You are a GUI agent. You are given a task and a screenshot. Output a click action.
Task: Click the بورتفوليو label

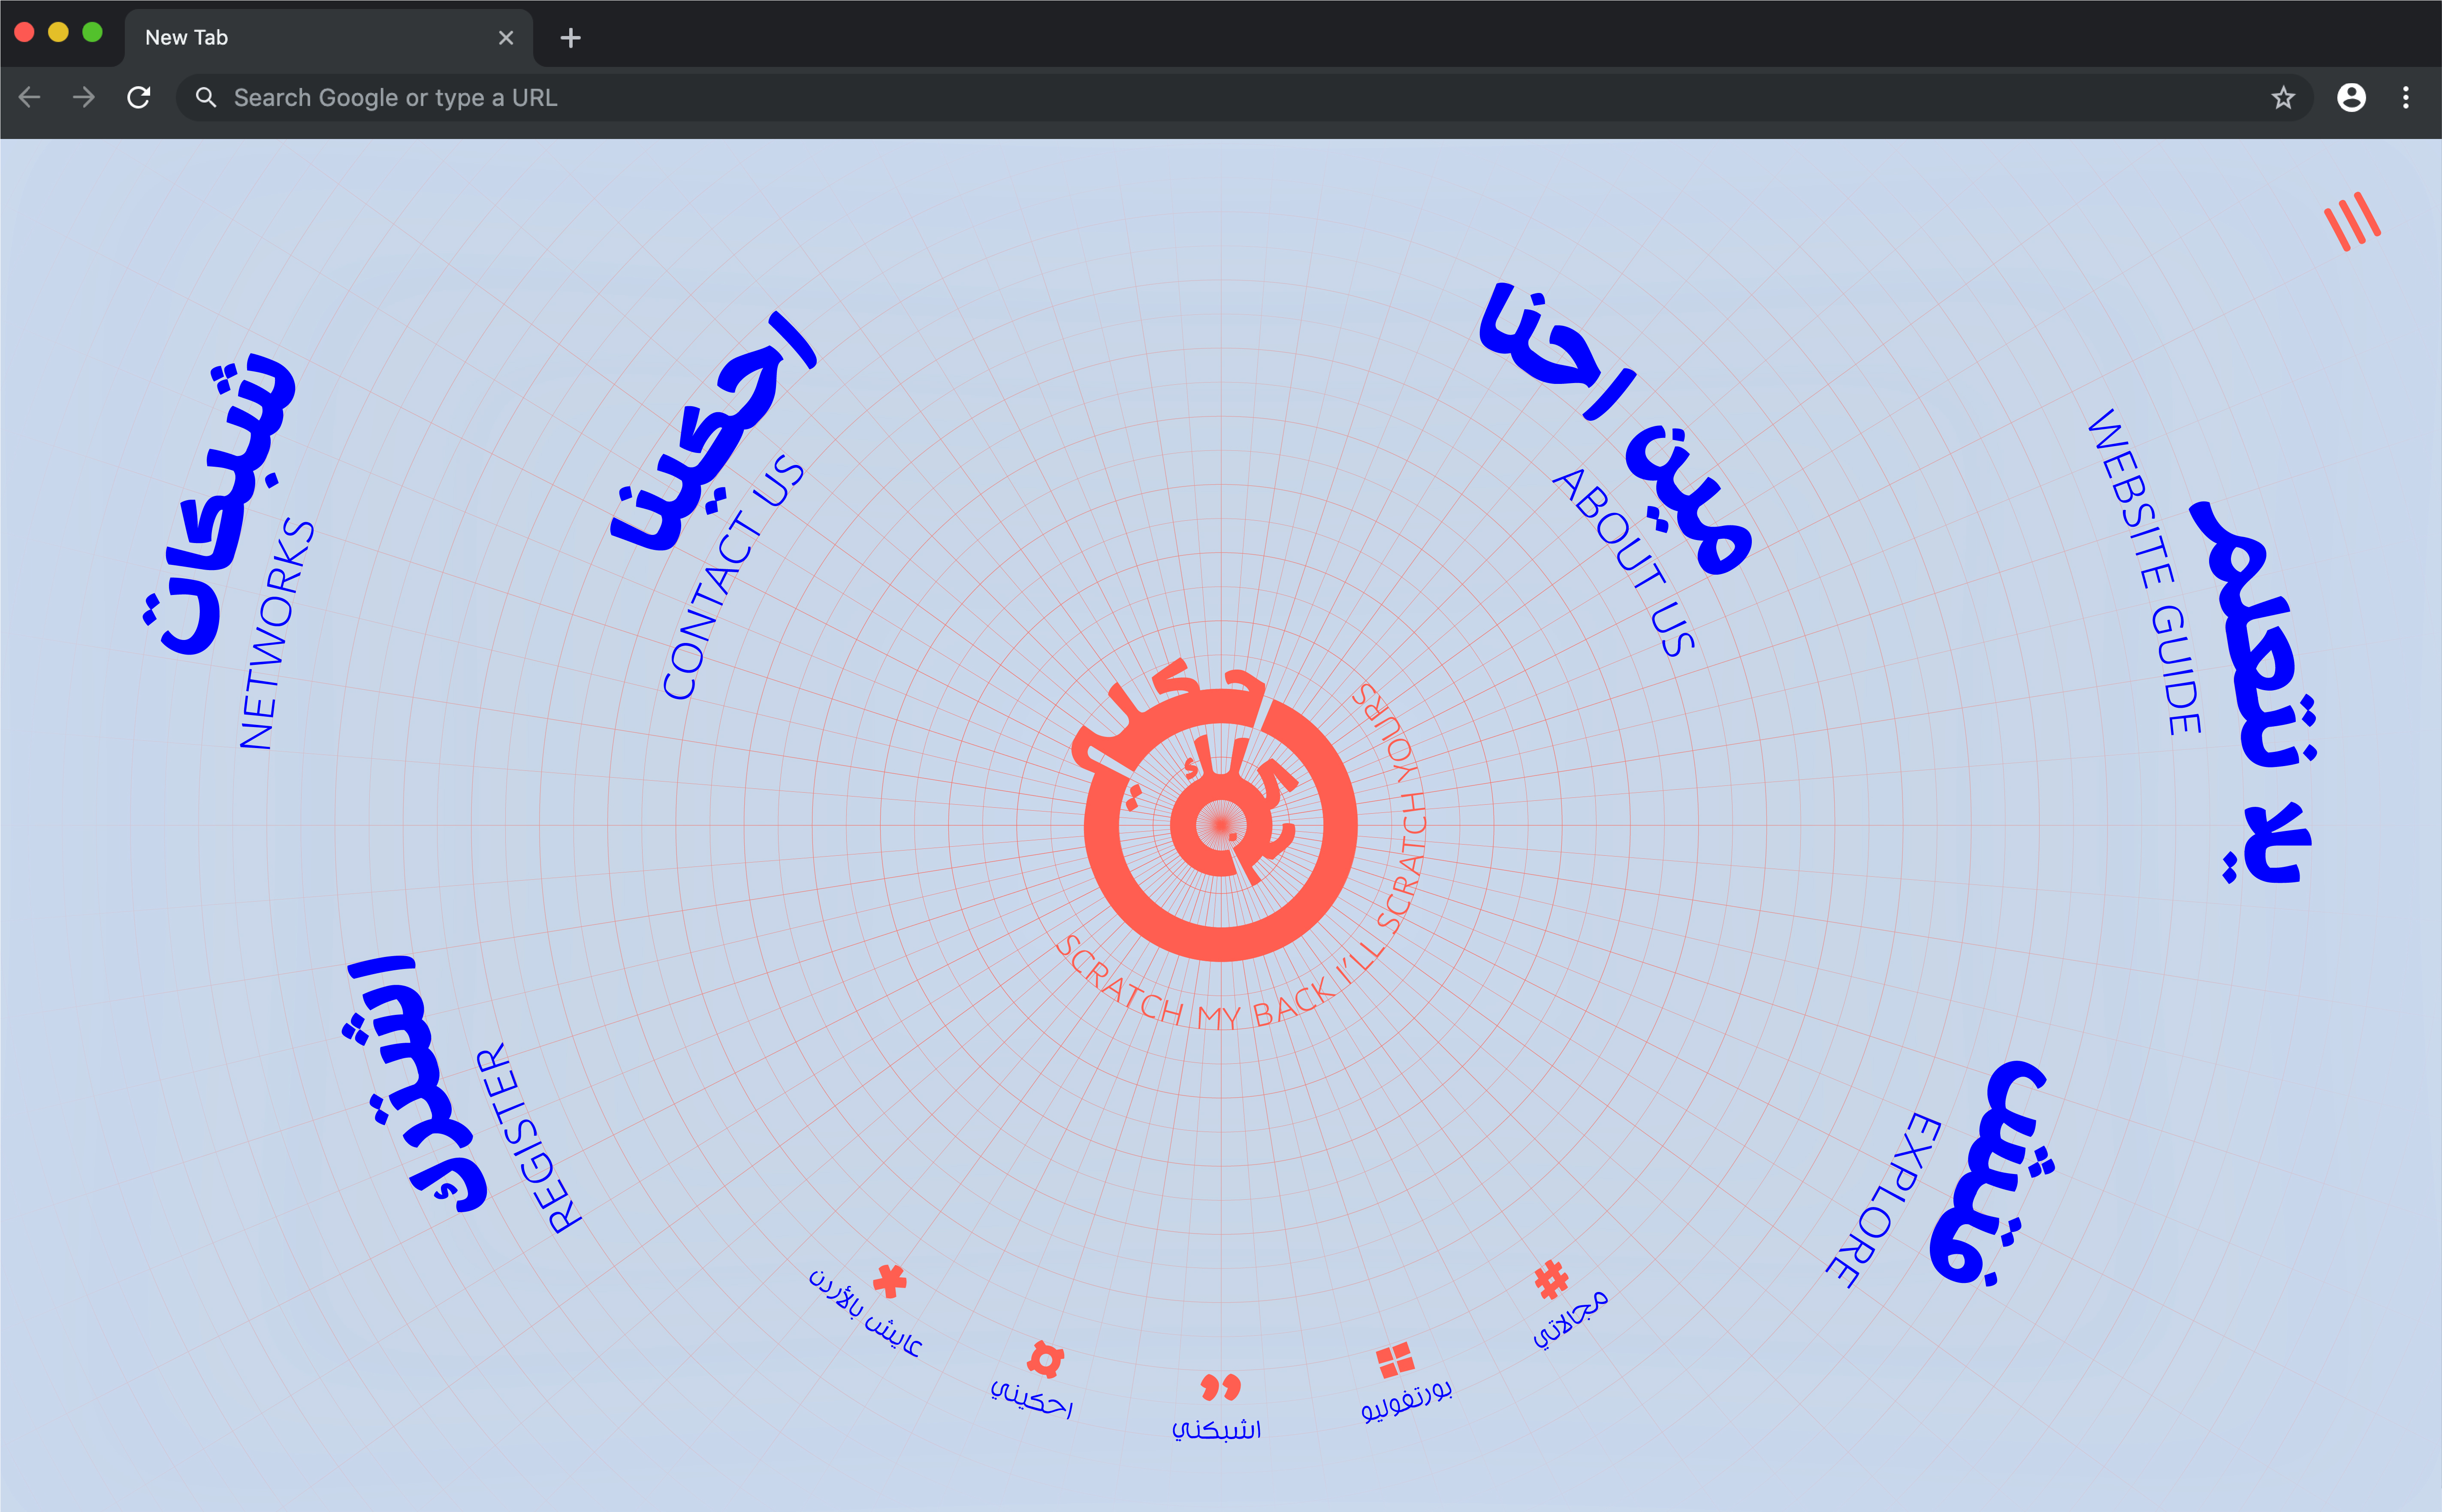coord(1406,1400)
